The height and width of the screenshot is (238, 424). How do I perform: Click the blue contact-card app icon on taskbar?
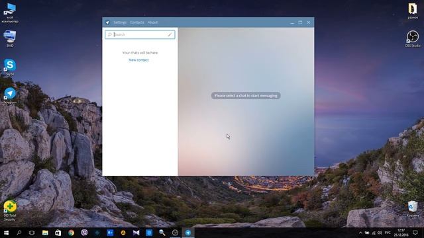110,233
